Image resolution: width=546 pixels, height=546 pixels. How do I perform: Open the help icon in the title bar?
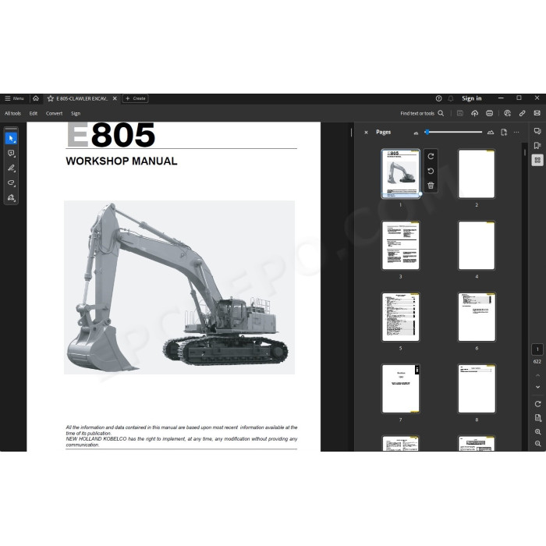tap(438, 98)
